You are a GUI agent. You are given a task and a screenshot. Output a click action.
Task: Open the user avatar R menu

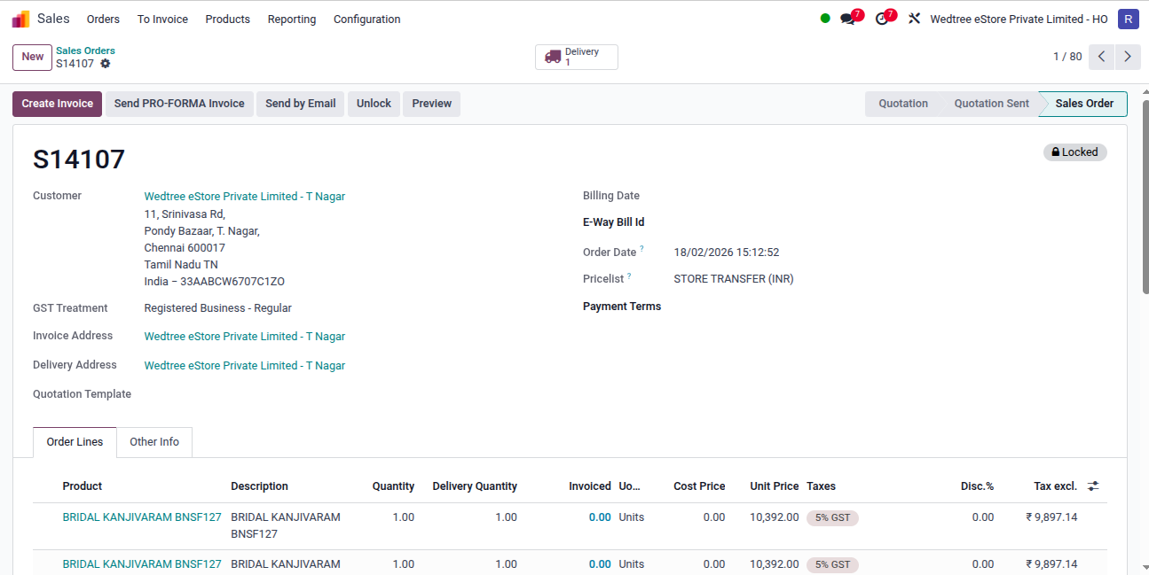coord(1128,19)
